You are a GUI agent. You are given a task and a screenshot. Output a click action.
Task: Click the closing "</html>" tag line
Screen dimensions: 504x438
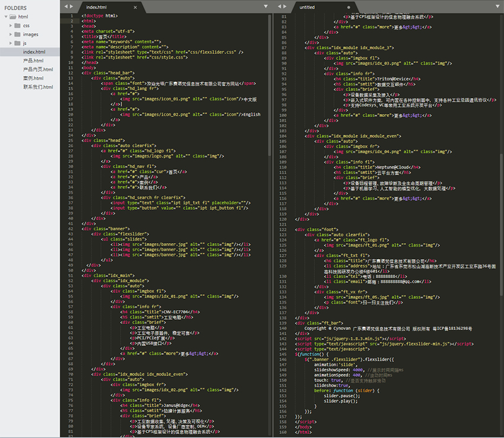coord(304,432)
